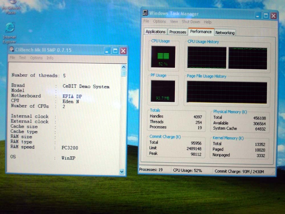This screenshot has height=214, width=285.
Task: Open the File menu in CliBench
Action: [12, 58]
